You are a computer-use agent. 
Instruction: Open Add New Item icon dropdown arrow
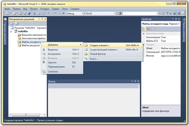coord(17,13)
